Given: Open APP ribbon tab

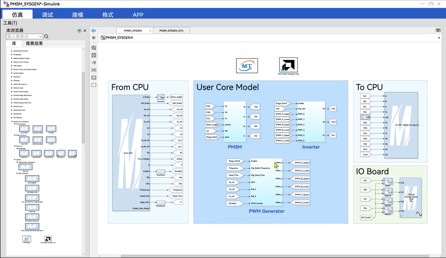Looking at the screenshot, I should pos(138,15).
